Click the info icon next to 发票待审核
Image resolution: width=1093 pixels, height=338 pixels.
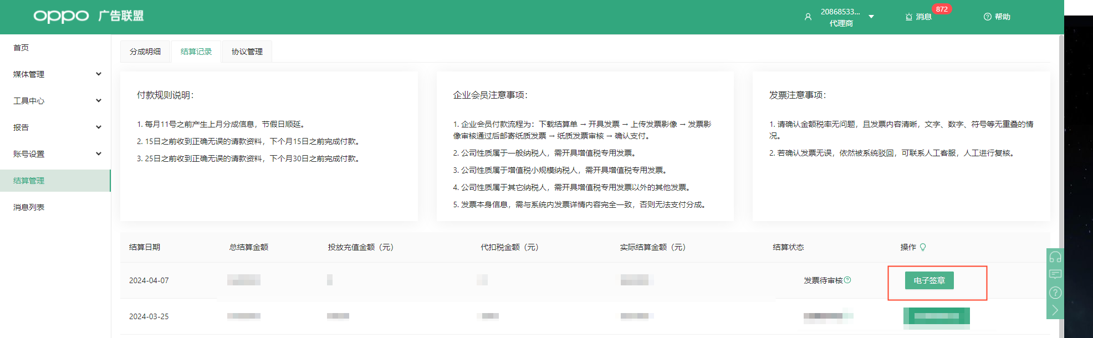(x=847, y=280)
